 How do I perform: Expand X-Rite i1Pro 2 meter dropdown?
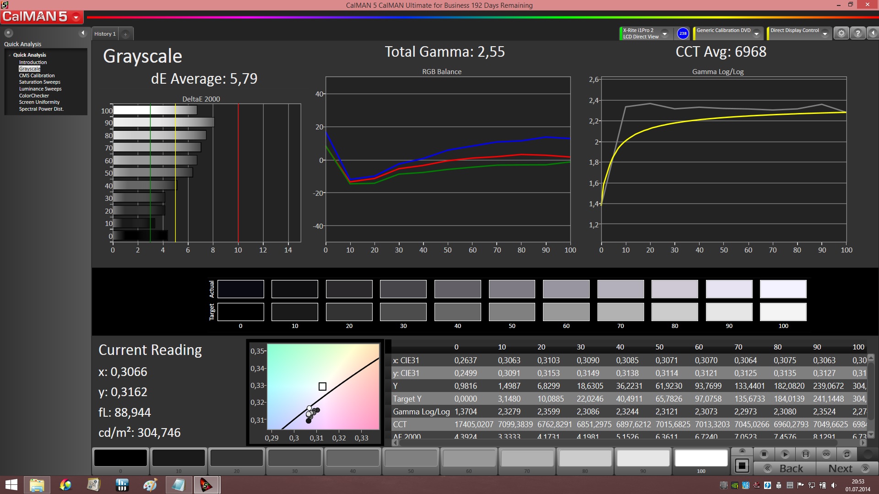665,33
